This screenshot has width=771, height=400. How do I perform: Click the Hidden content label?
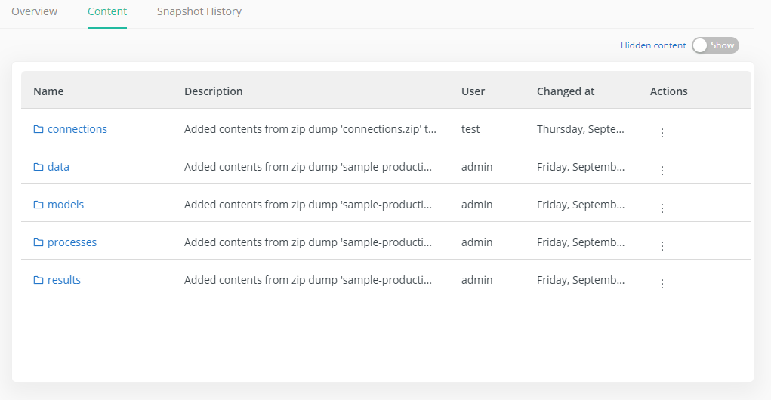point(653,45)
